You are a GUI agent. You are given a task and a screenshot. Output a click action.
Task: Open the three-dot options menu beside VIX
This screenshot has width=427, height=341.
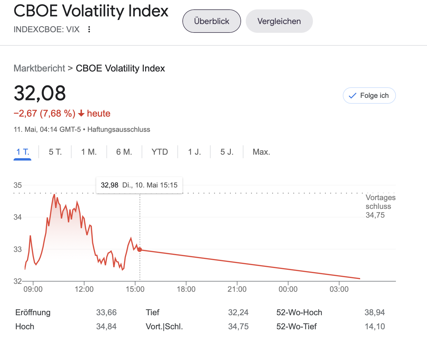(89, 29)
